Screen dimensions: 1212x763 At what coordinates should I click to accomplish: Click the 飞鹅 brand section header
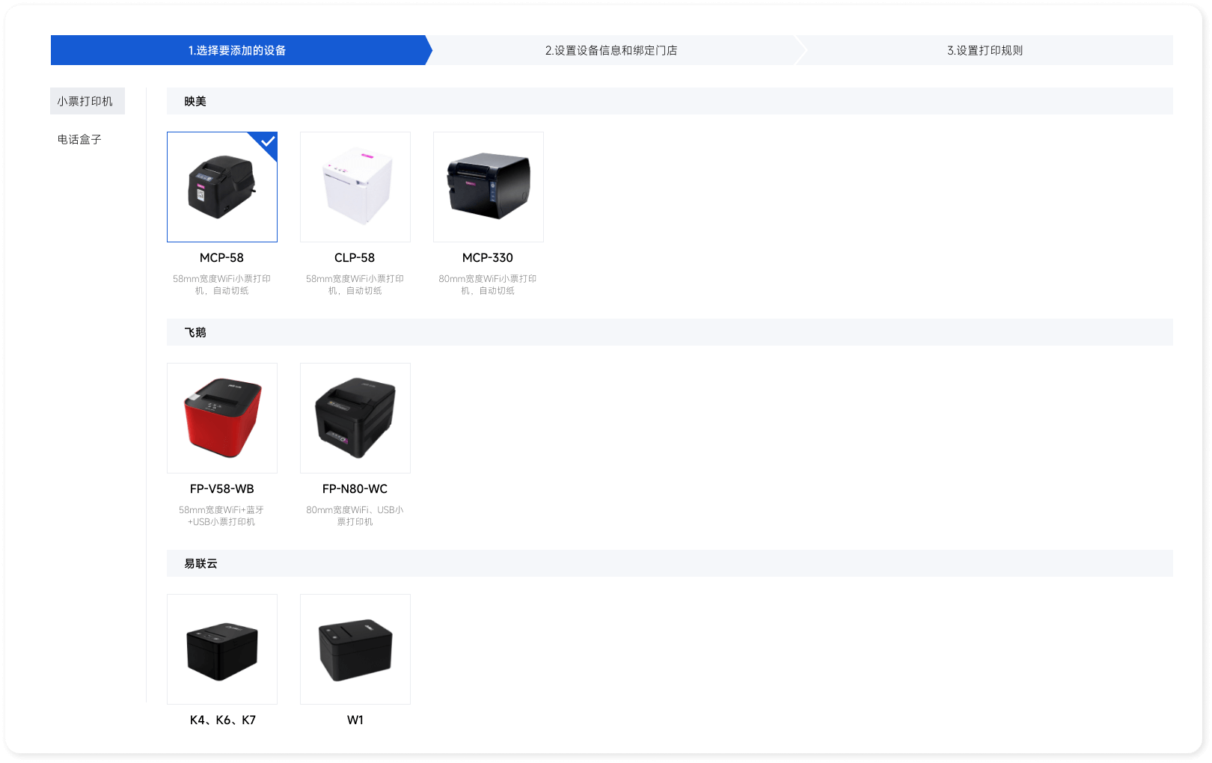pos(195,332)
